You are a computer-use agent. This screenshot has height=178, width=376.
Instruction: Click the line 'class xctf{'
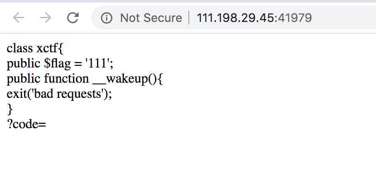35,49
